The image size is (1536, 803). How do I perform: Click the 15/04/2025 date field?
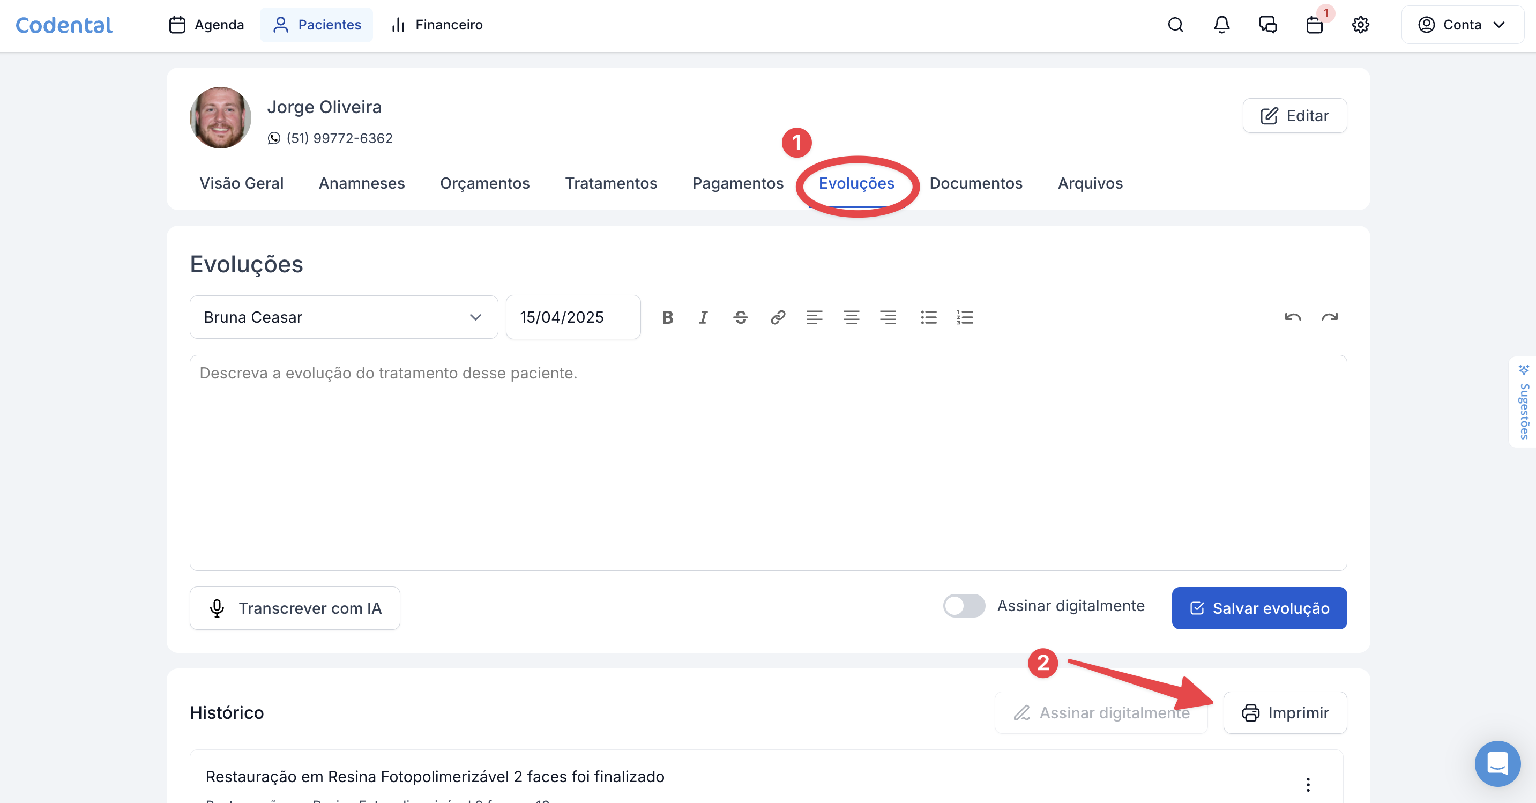click(572, 317)
